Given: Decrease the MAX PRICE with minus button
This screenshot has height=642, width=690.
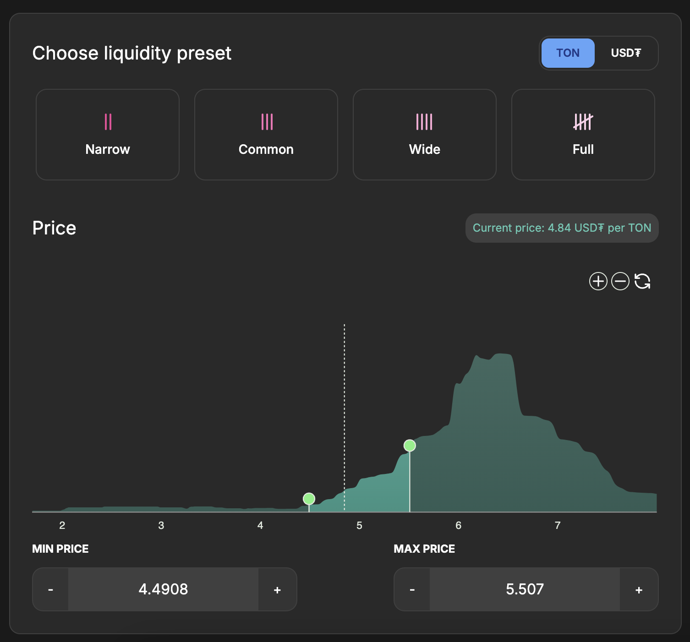Looking at the screenshot, I should (412, 589).
